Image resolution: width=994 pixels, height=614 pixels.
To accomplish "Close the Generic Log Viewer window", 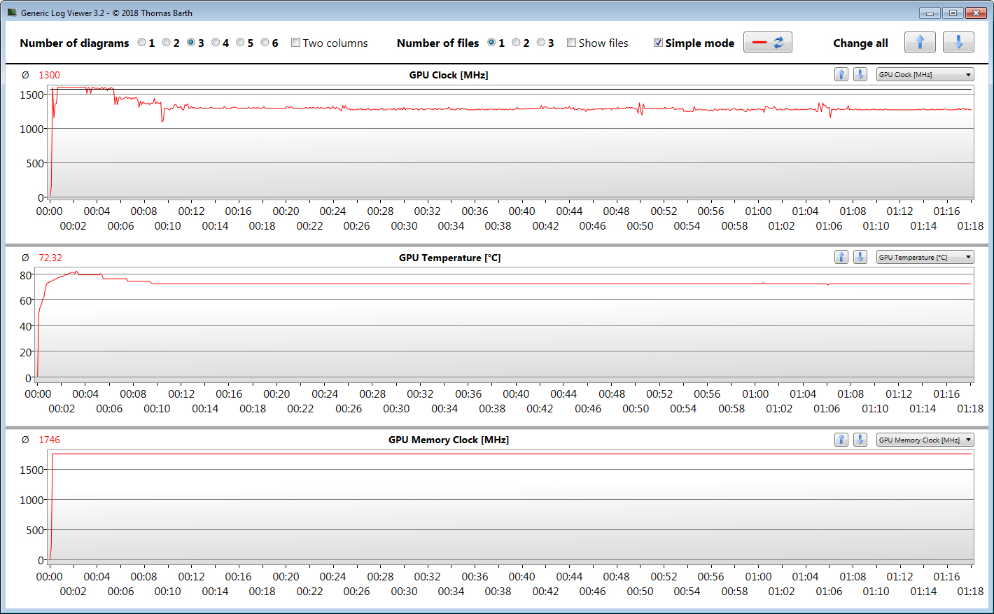I will pos(976,13).
